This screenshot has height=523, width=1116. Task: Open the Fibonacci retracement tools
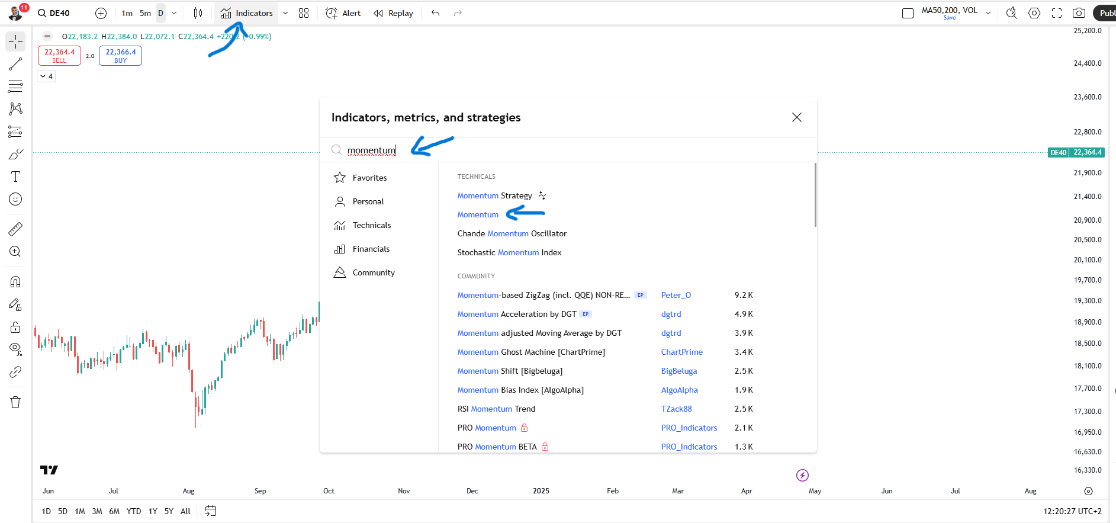[15, 86]
